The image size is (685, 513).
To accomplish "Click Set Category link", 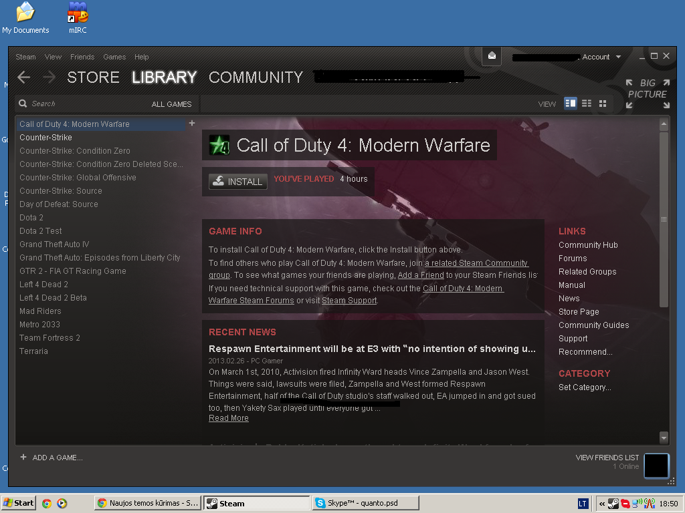I will [585, 387].
